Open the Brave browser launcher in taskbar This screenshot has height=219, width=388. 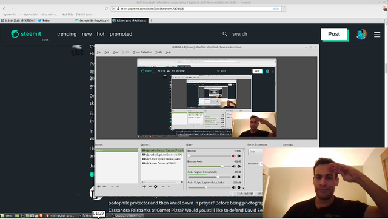click(x=41, y=215)
